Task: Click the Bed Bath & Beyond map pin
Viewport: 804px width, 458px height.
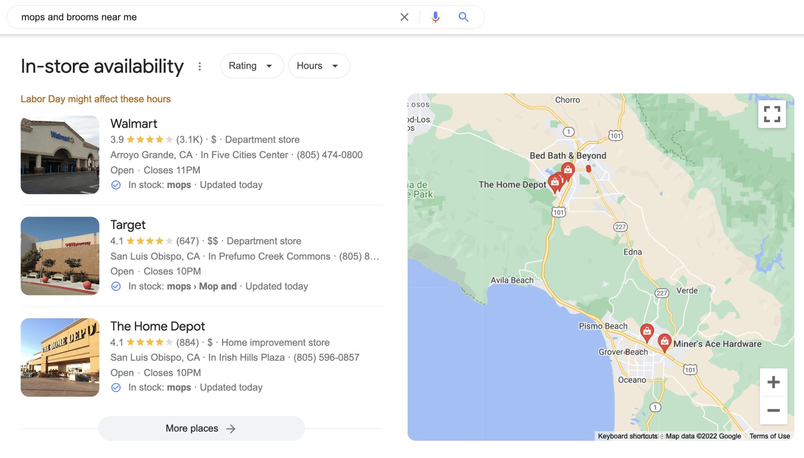Action: point(568,170)
